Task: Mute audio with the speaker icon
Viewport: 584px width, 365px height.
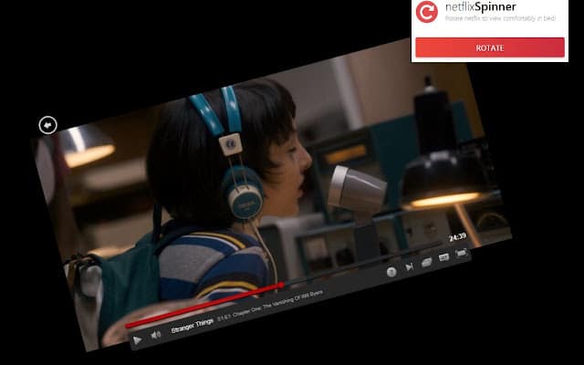Action: [x=156, y=335]
